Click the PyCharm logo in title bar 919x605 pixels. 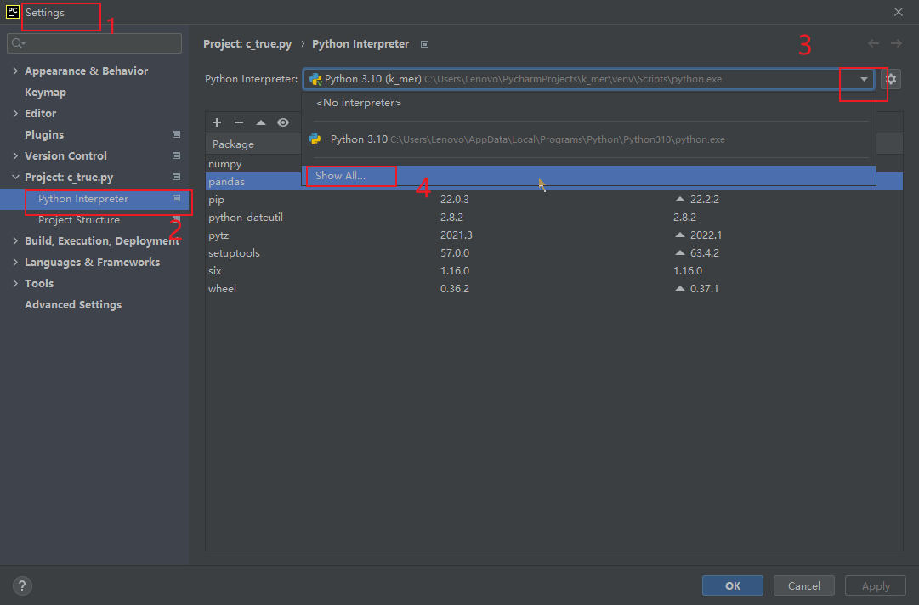(x=12, y=12)
